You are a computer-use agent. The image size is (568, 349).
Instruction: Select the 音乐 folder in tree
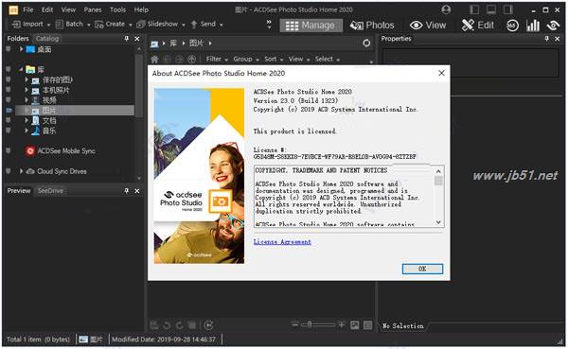click(49, 131)
